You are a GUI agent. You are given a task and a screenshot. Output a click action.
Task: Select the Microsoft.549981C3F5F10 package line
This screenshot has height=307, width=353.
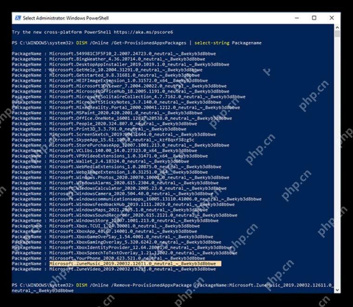(x=114, y=53)
